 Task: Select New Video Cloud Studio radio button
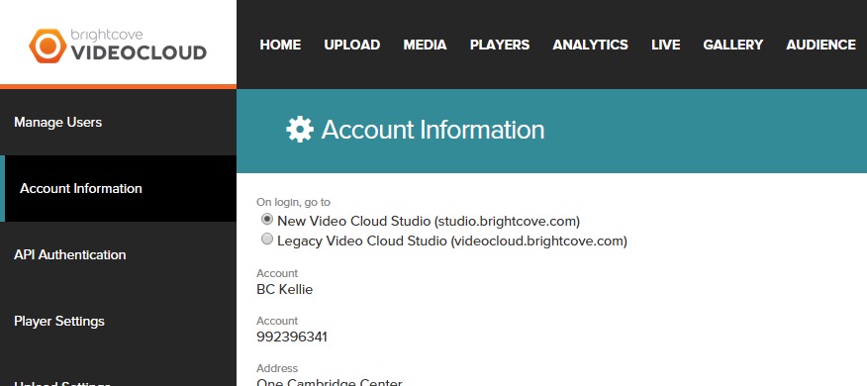[x=267, y=220]
